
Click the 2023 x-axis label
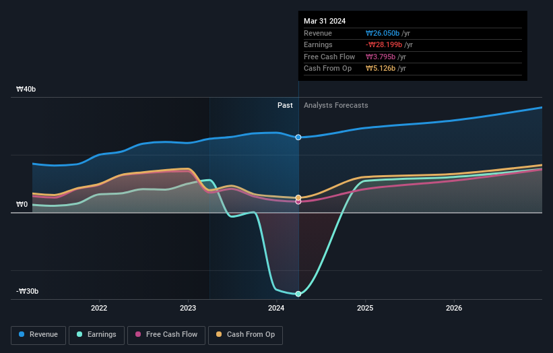pyautogui.click(x=188, y=308)
